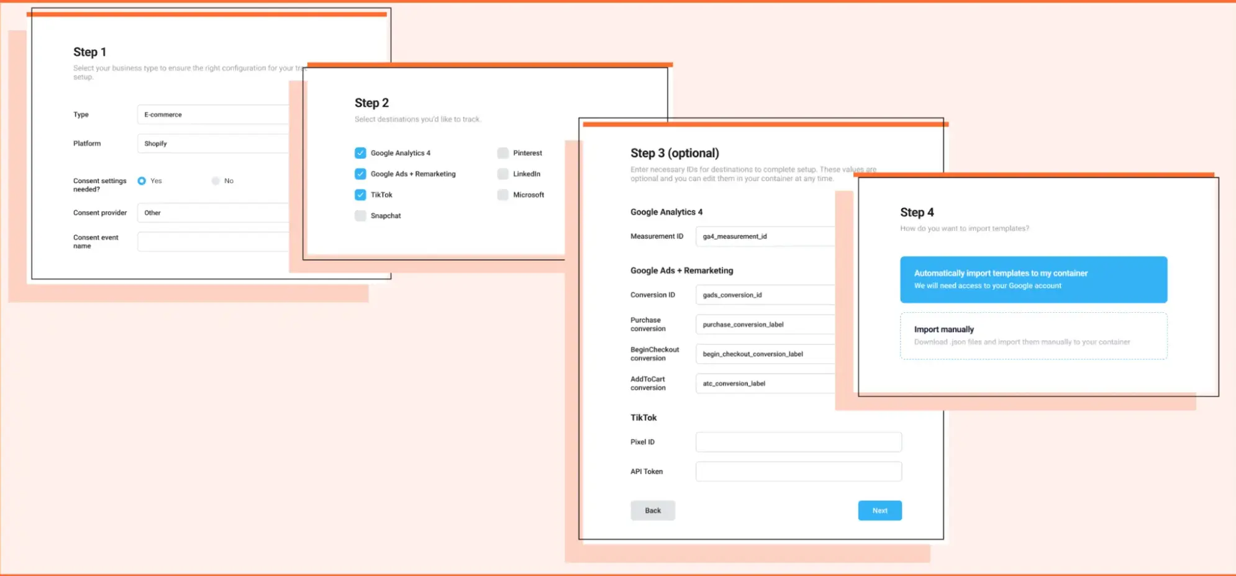This screenshot has width=1236, height=576.
Task: Click the Consent event name input field
Action: [213, 241]
